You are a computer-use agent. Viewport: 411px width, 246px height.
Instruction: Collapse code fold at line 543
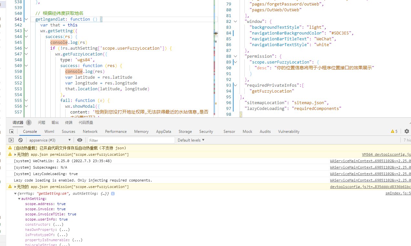tap(26, 31)
